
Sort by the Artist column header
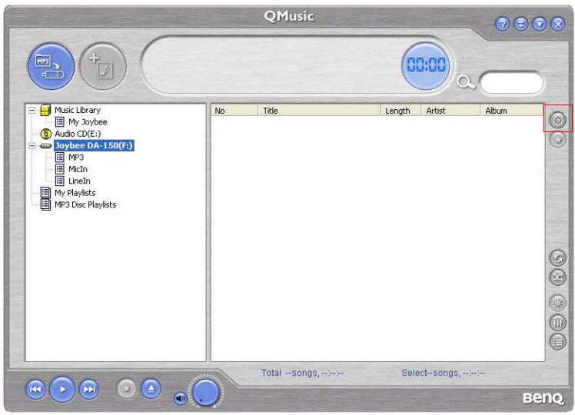point(450,111)
